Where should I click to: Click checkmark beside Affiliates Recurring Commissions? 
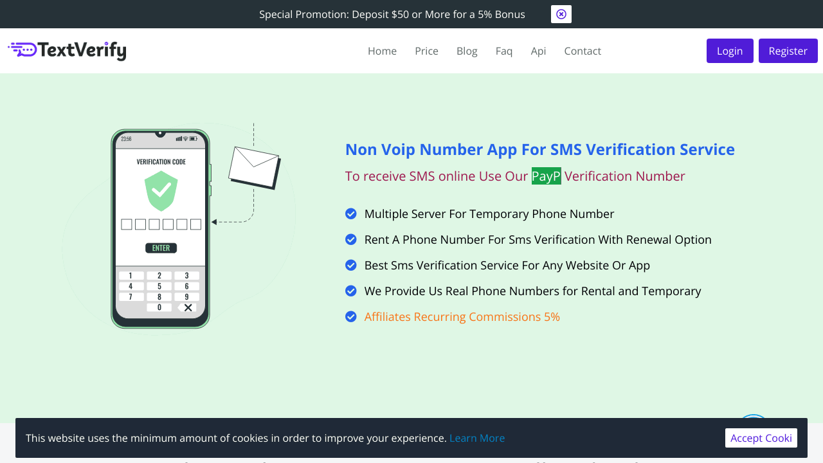click(x=351, y=316)
